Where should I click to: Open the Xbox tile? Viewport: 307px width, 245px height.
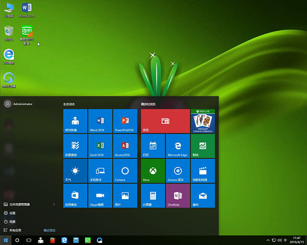coord(153,171)
